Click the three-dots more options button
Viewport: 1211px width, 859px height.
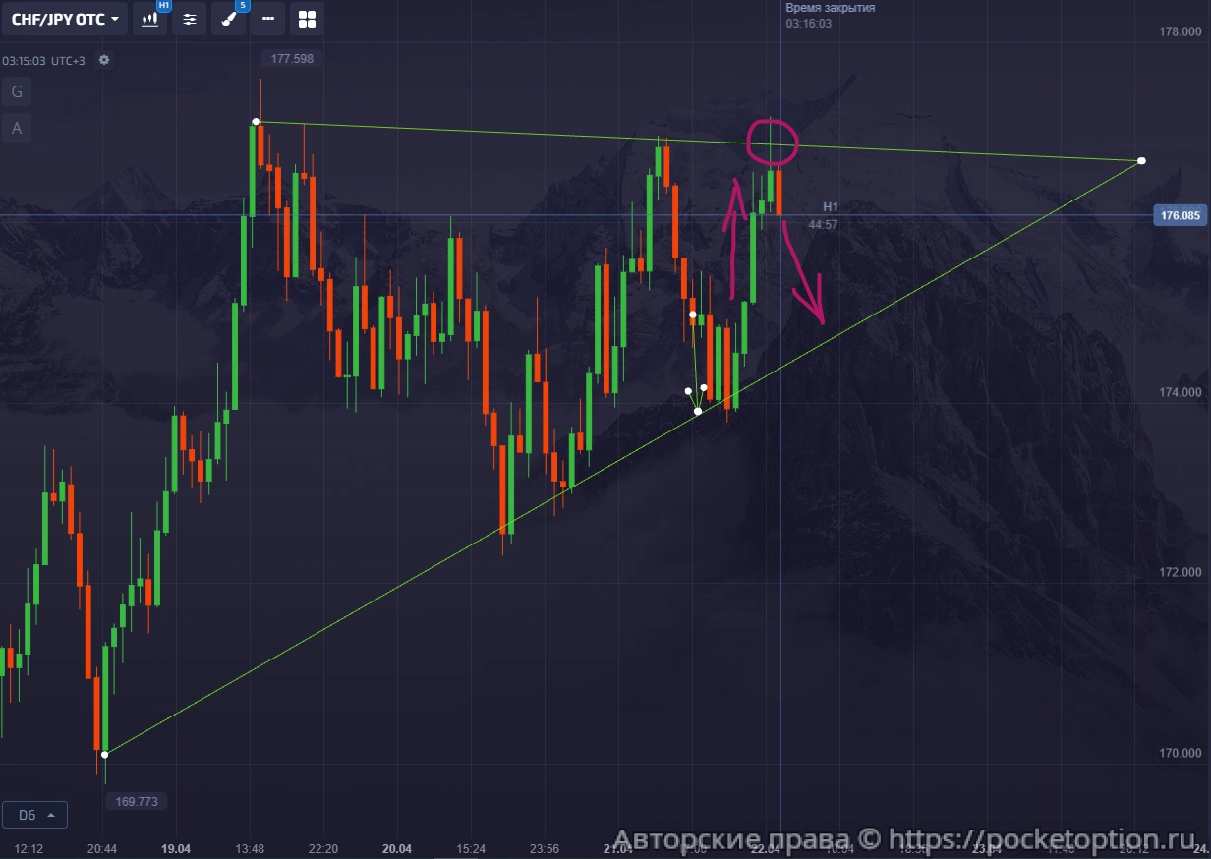(x=267, y=19)
